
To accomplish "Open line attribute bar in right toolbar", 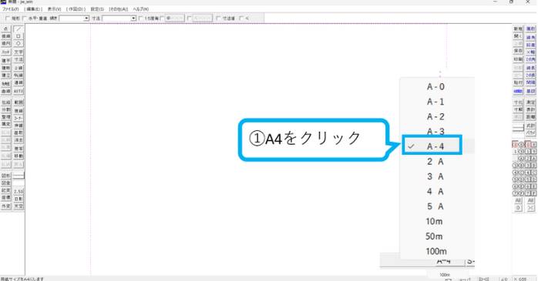I will click(x=518, y=128).
